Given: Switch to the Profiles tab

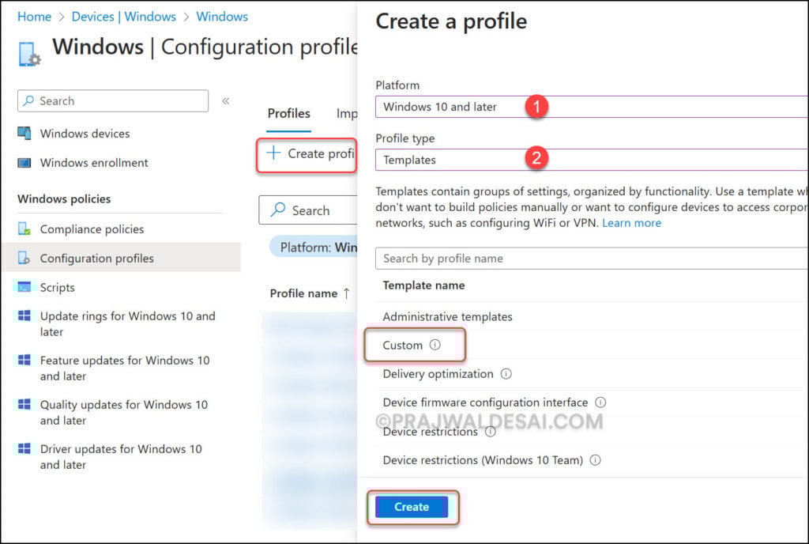Looking at the screenshot, I should point(289,114).
